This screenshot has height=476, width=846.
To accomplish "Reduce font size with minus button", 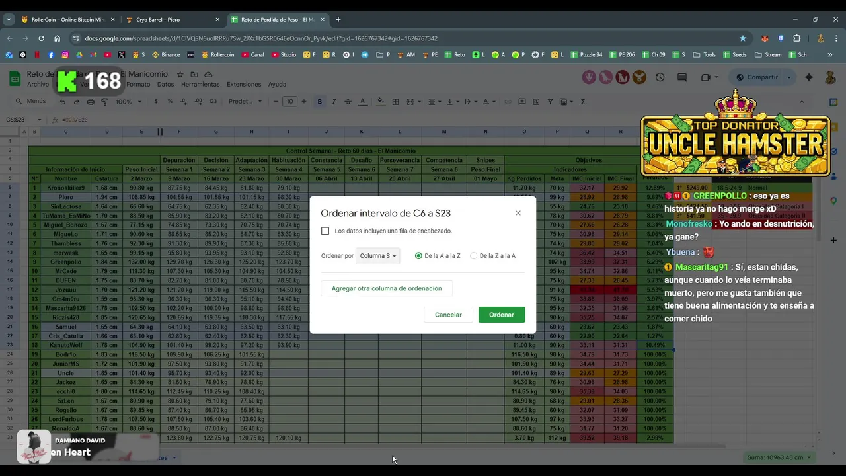I will point(276,102).
